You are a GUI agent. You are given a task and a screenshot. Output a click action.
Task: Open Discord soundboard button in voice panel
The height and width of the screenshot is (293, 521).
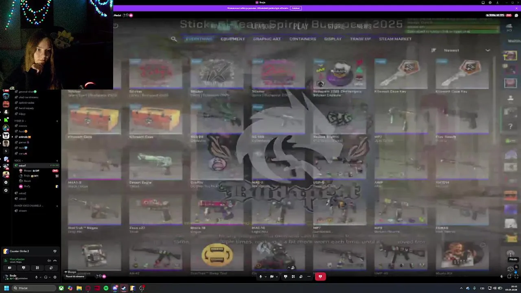click(51, 268)
